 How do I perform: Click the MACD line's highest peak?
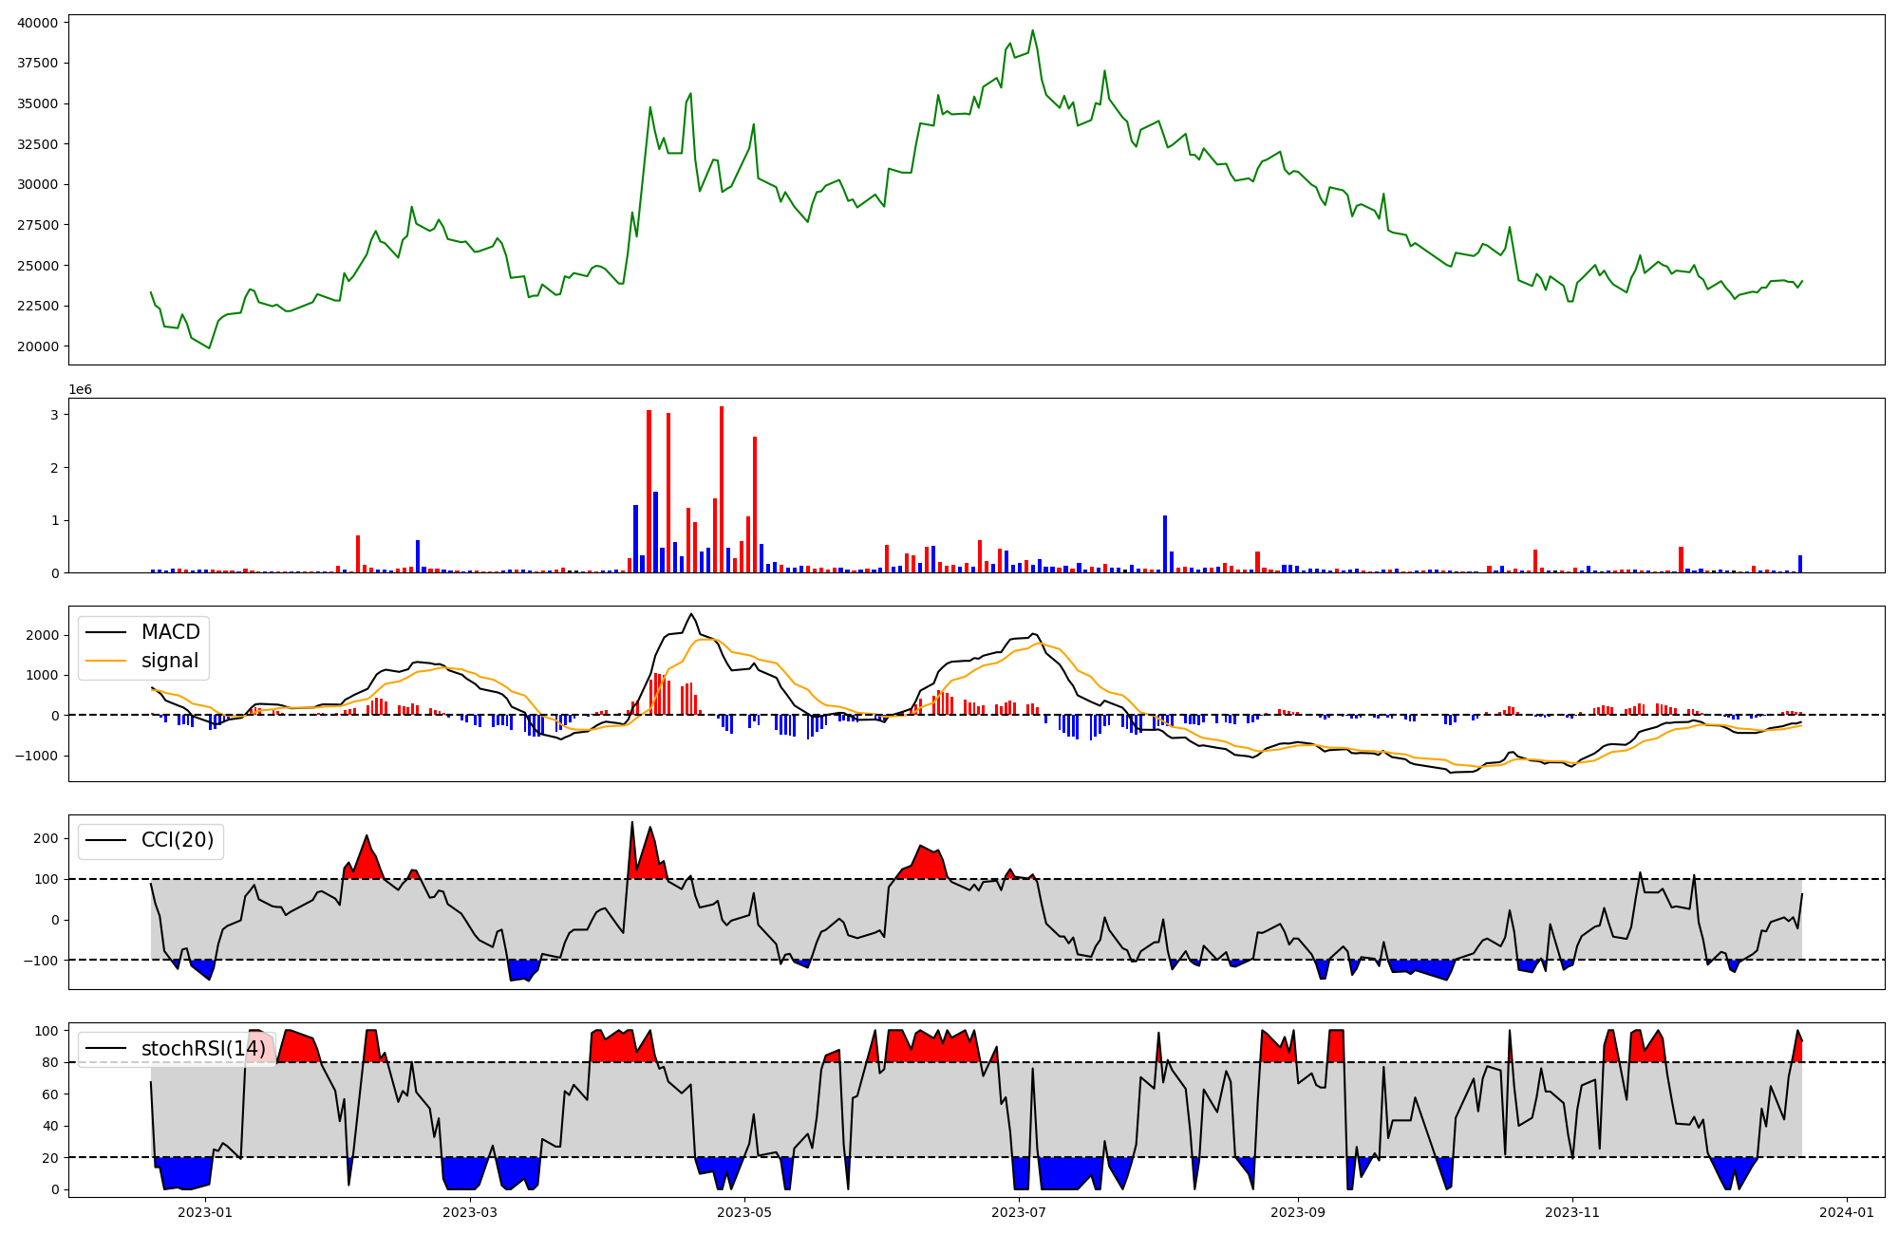[691, 614]
